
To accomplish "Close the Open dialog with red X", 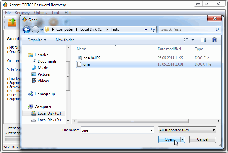I will 214,18.
